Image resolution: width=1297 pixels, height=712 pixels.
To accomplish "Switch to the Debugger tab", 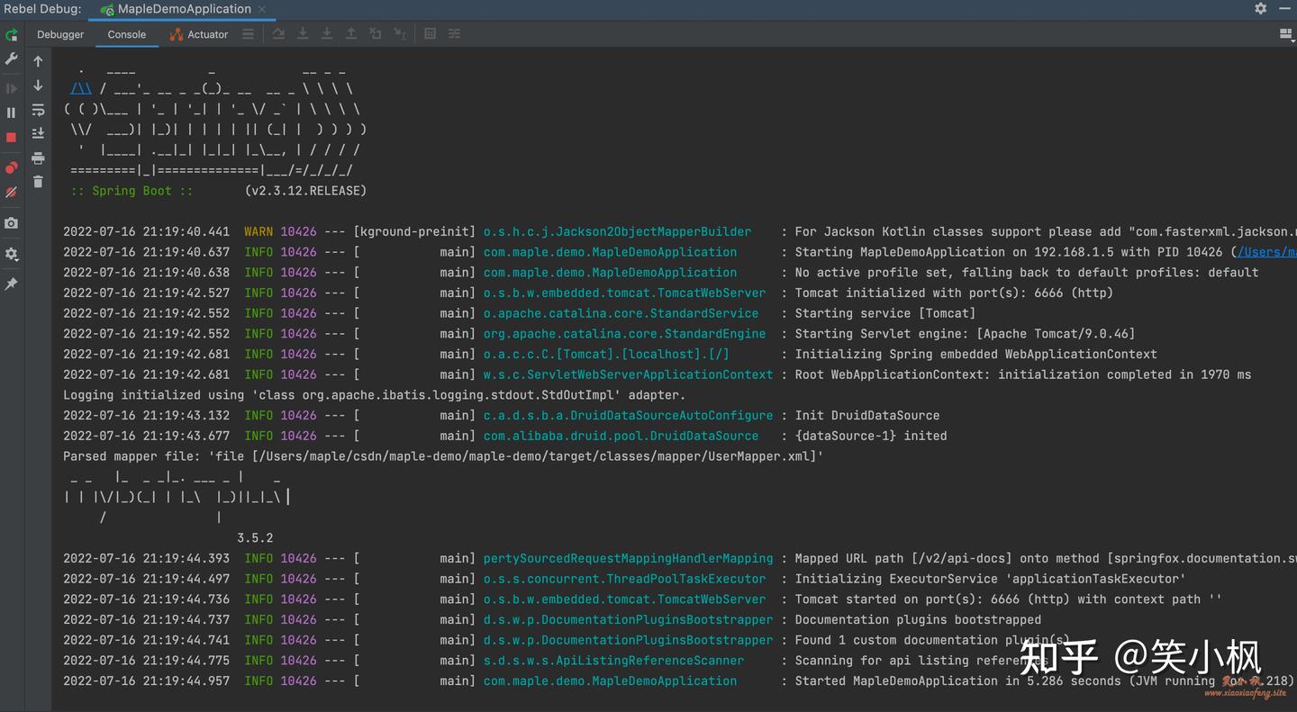I will (x=59, y=34).
